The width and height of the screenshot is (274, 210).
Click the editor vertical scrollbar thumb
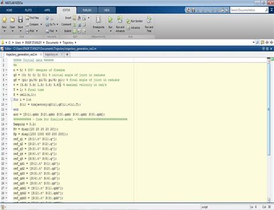pyautogui.click(x=269, y=109)
